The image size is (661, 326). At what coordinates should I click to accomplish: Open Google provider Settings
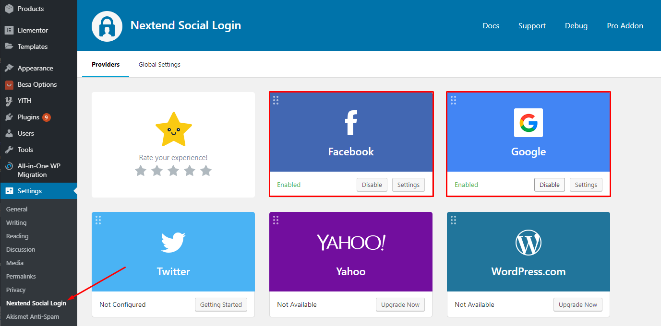(586, 185)
